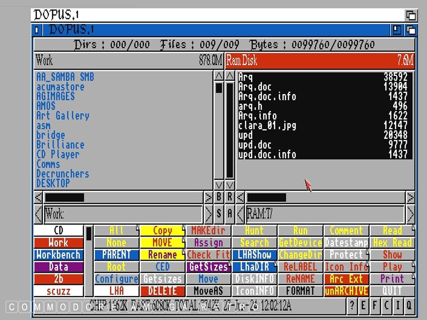Select the Data drive button
The image size is (427, 320).
pyautogui.click(x=59, y=267)
